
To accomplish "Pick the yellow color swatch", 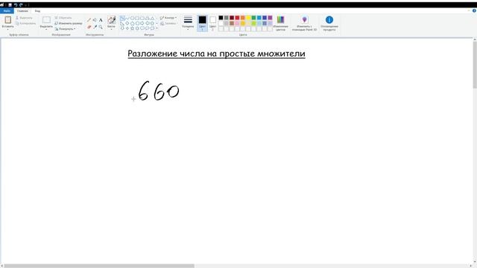I will click(248, 18).
